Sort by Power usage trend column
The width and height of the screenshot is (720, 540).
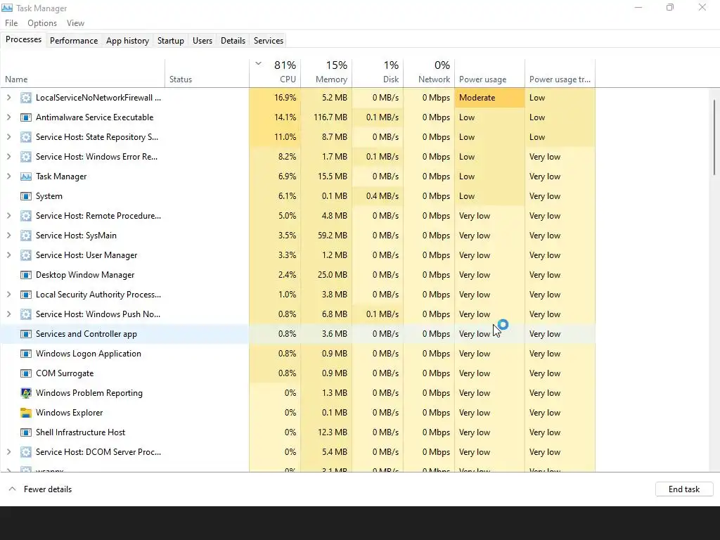tap(560, 72)
